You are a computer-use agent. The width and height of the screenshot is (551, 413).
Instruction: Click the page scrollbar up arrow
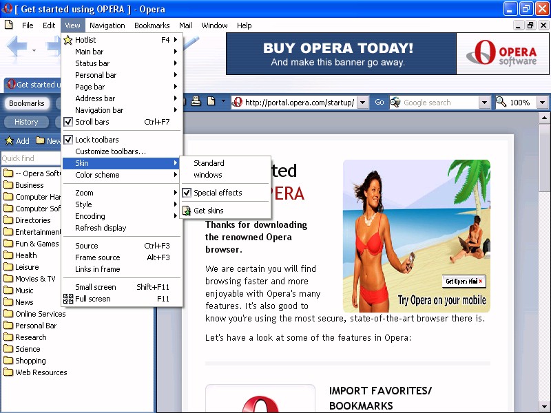tap(544, 118)
